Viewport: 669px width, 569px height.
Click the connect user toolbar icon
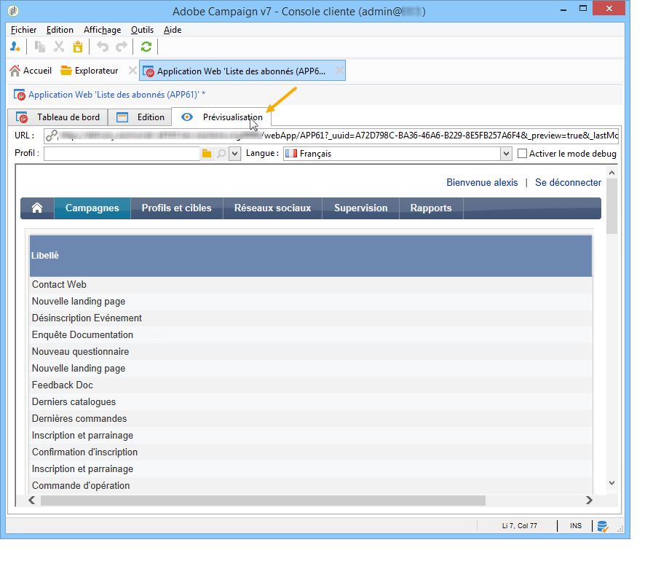click(15, 47)
